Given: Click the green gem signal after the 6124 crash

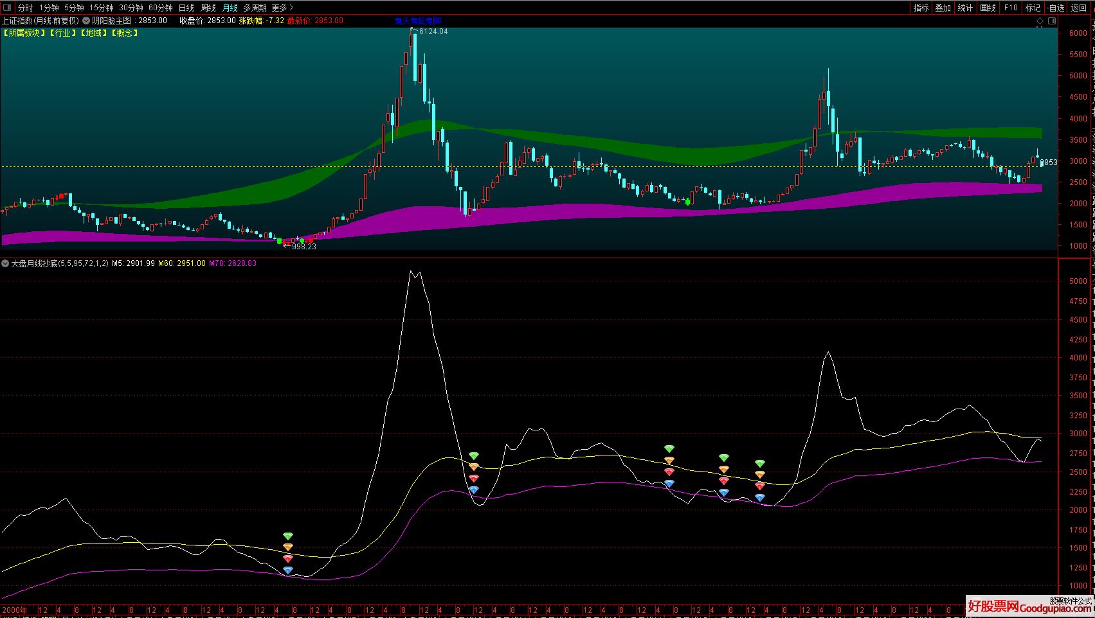Looking at the screenshot, I should (474, 456).
